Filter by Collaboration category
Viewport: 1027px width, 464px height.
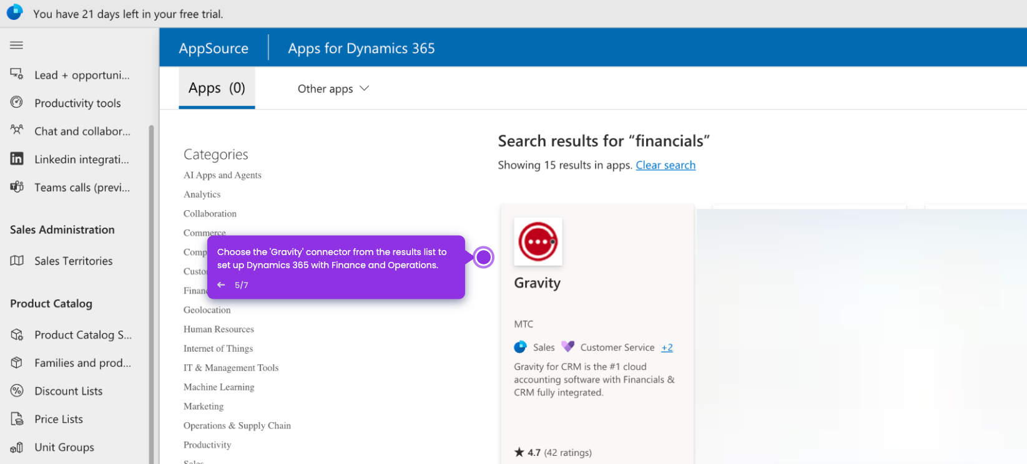[210, 214]
